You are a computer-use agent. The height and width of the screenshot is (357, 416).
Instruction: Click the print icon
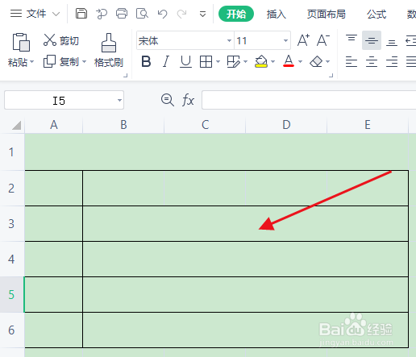[122, 14]
